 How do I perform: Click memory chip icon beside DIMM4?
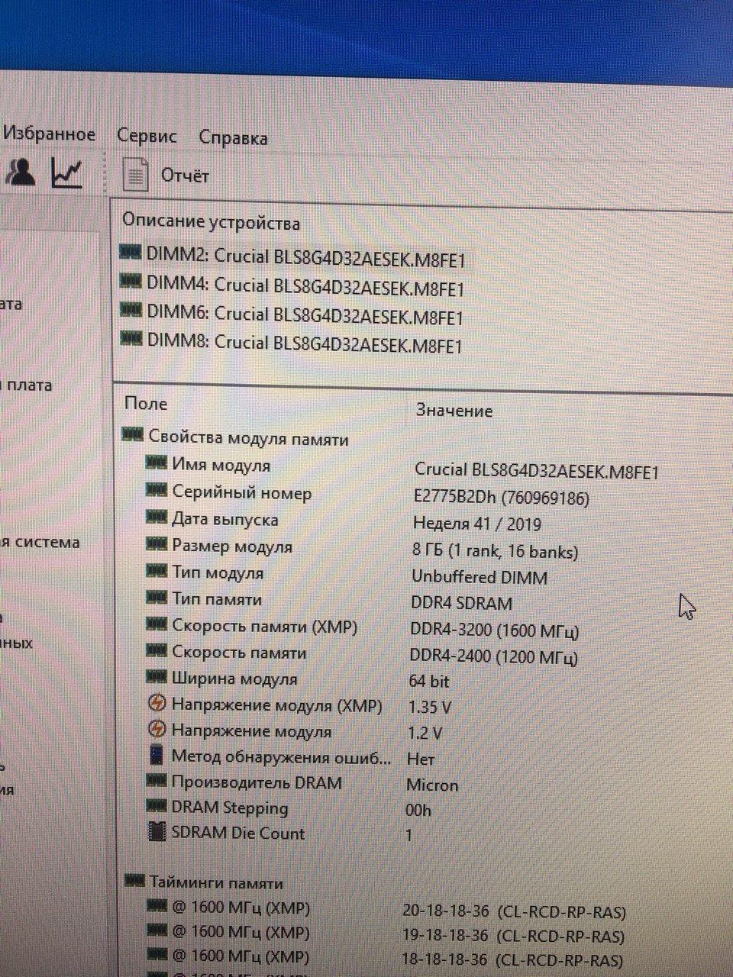131,281
